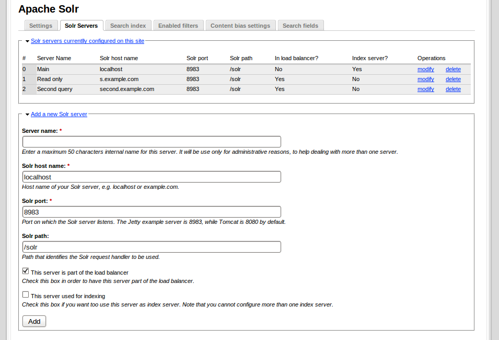The width and height of the screenshot is (499, 340).
Task: Delete the Second query server
Action: (453, 89)
